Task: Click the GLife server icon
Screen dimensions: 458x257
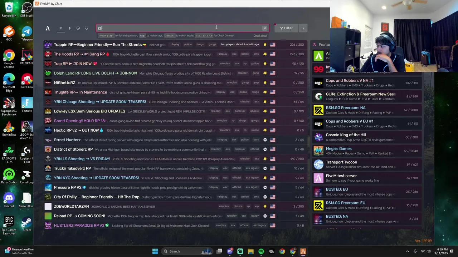Action: click(318, 97)
